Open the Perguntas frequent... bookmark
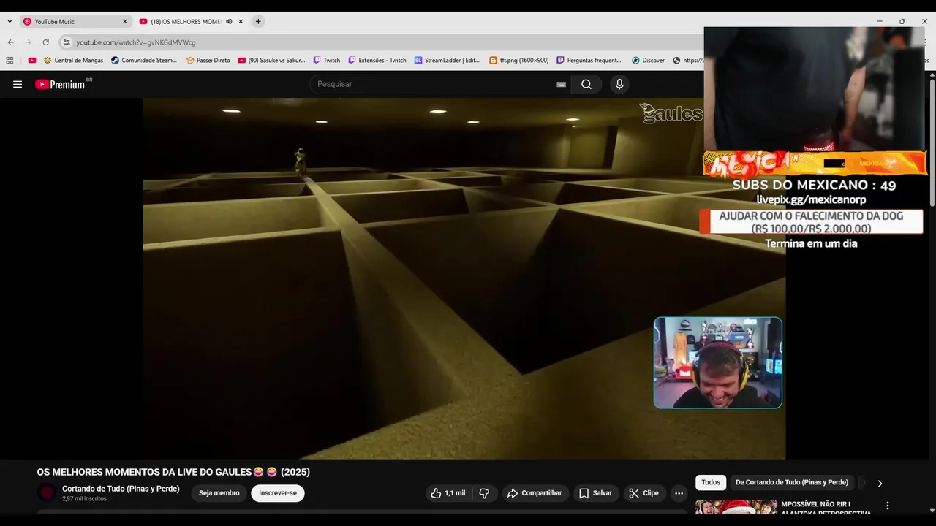 tap(589, 61)
